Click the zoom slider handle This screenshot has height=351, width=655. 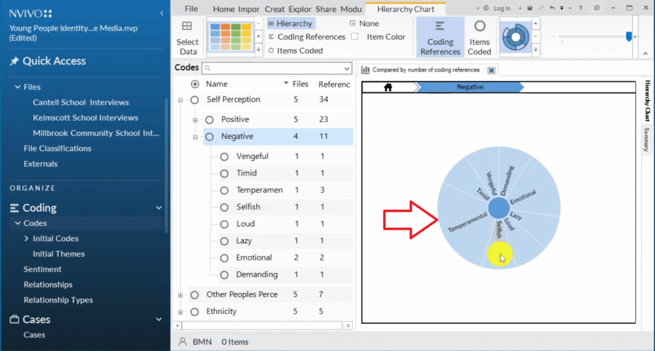pos(629,37)
